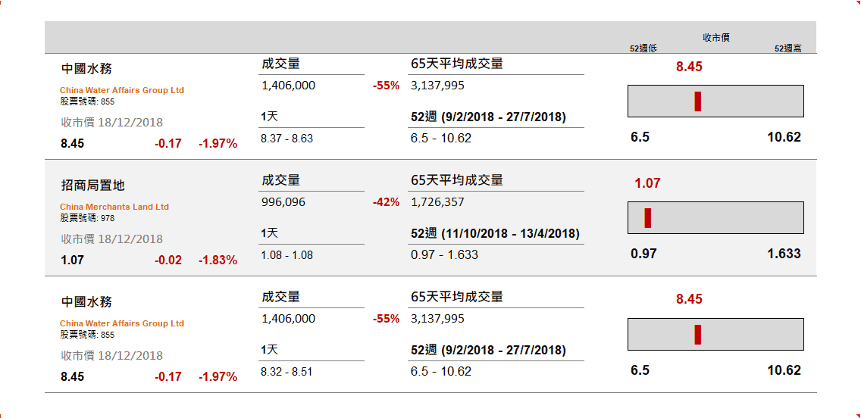
Task: Click the 0.97 - 1.633 range text
Action: (x=444, y=254)
